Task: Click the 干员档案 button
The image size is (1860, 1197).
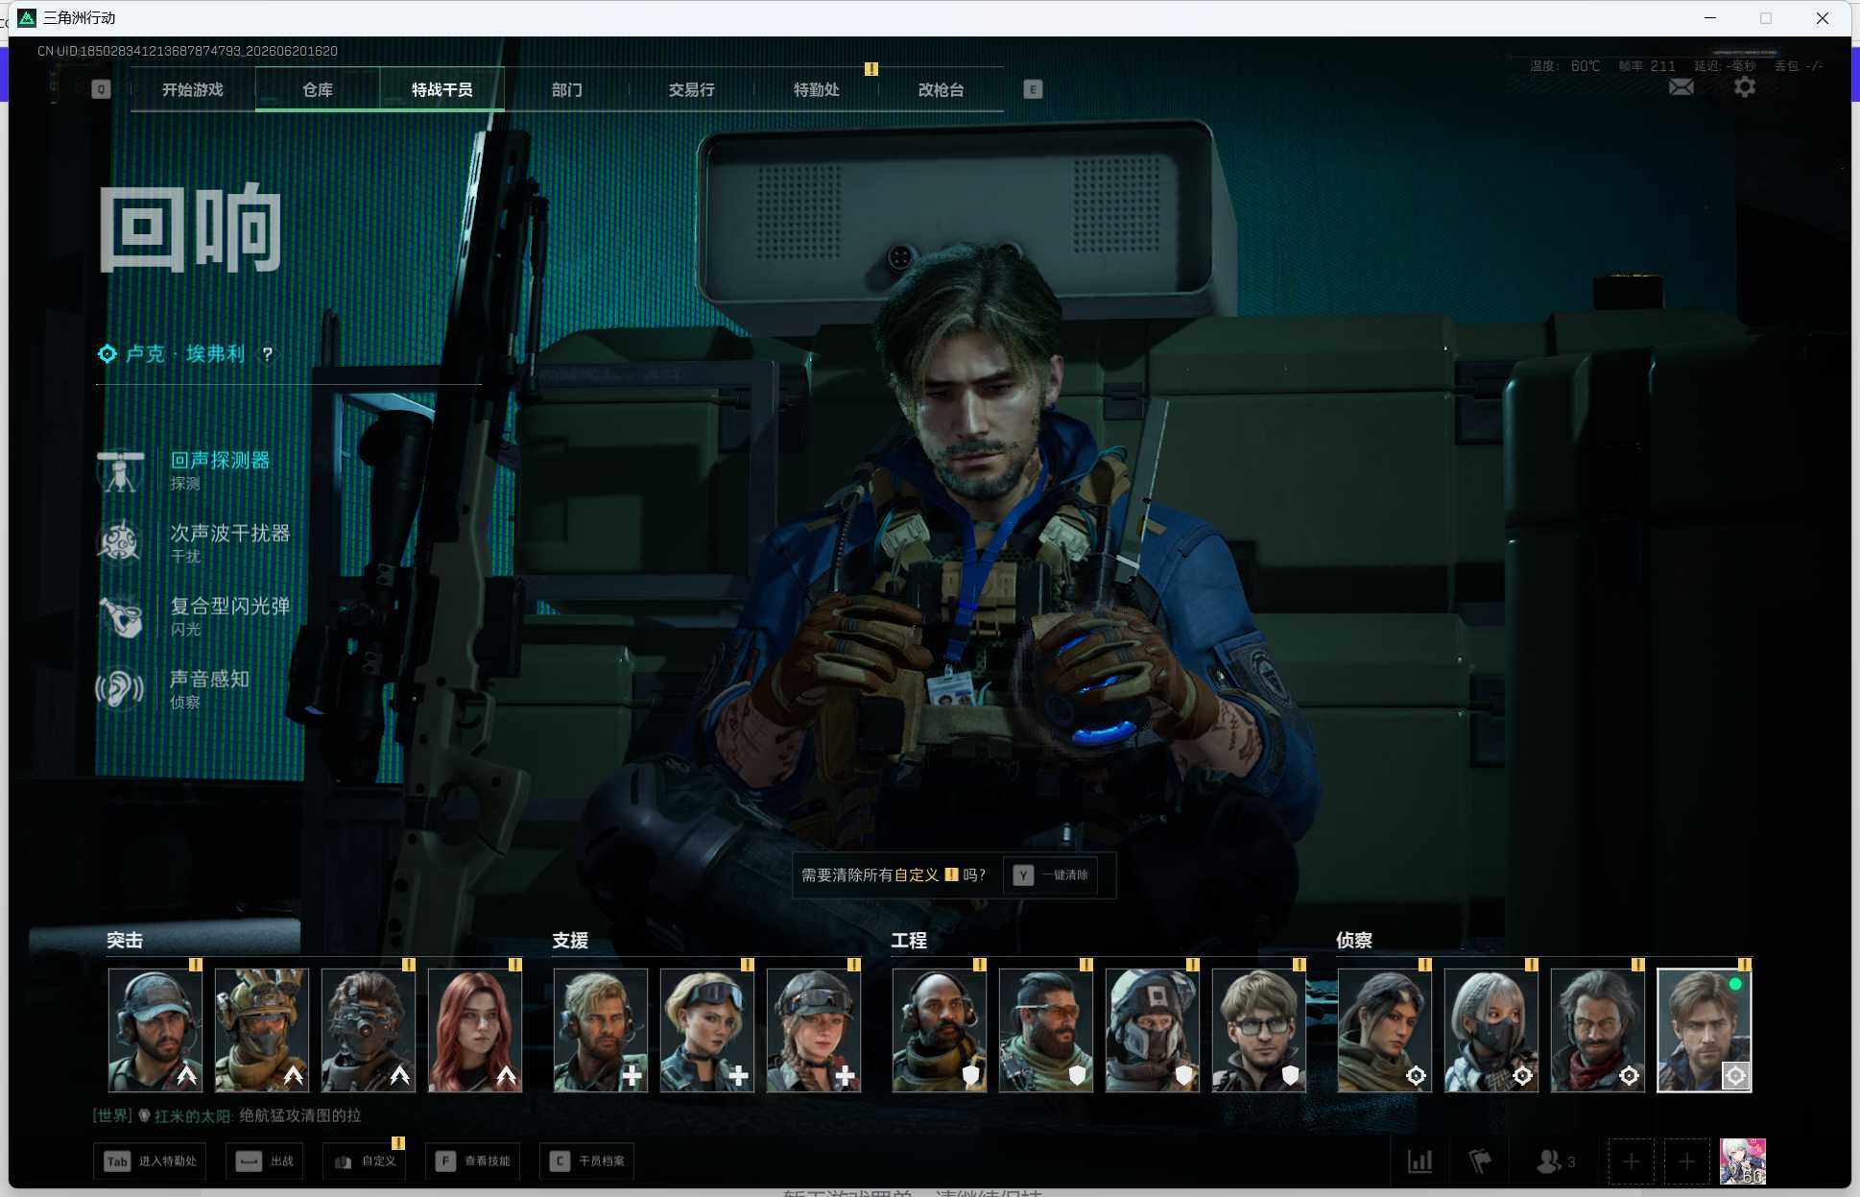Action: 587,1161
